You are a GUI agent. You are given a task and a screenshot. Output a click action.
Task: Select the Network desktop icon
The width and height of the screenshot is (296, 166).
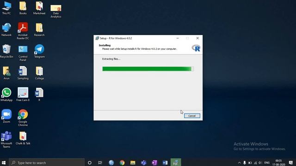(6, 30)
